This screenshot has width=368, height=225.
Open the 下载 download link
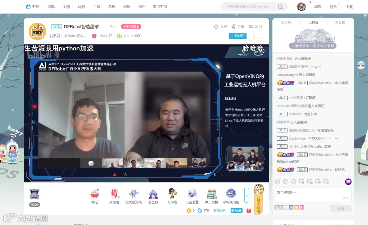pyautogui.click(x=349, y=6)
